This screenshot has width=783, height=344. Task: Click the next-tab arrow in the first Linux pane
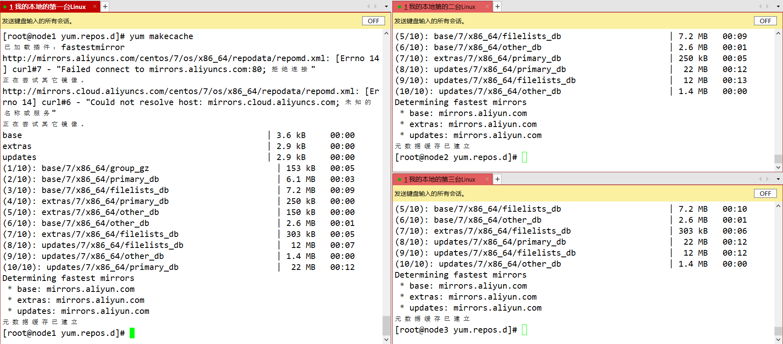pyautogui.click(x=376, y=7)
